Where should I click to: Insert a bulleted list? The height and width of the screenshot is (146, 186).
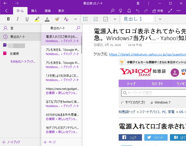pos(85,19)
